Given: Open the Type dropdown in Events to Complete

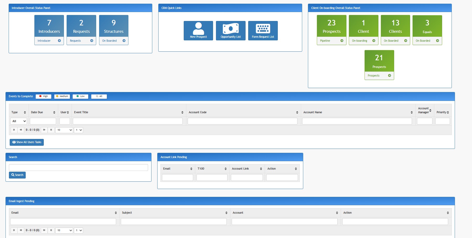Looking at the screenshot, I should pyautogui.click(x=18, y=121).
